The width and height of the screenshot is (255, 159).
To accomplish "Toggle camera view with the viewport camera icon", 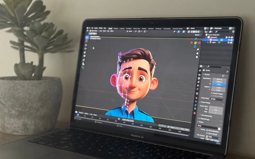I will pos(197,57).
